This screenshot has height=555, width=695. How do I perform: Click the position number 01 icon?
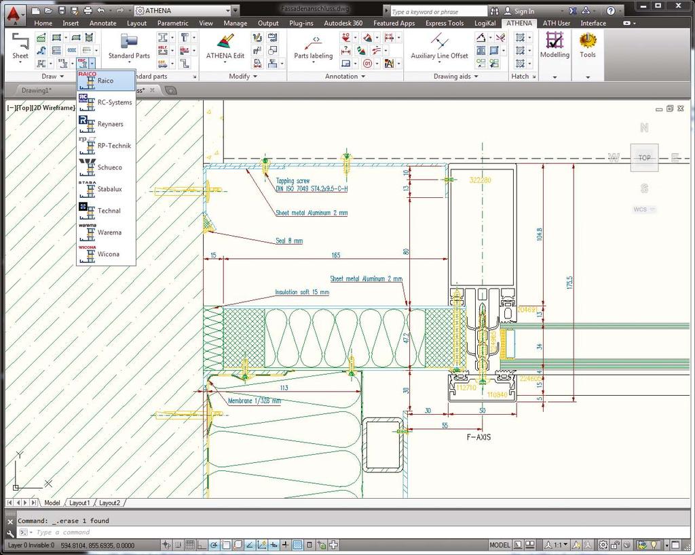[x=367, y=64]
